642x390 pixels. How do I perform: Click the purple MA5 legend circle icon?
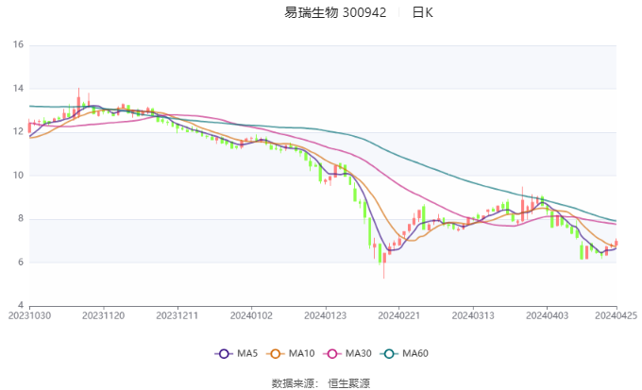(224, 353)
